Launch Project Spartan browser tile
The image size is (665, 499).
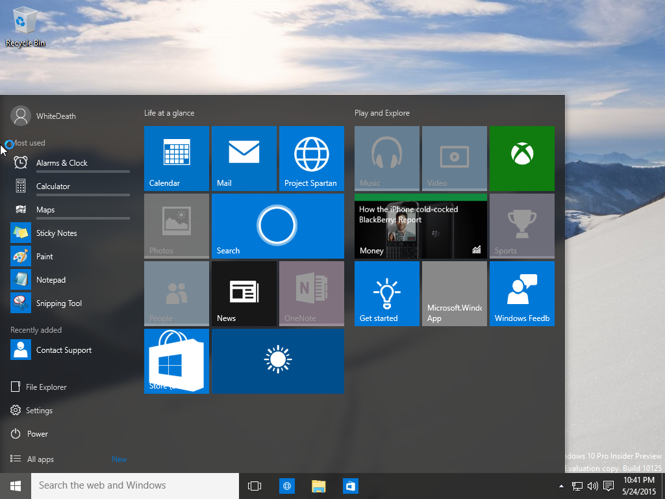(x=311, y=159)
